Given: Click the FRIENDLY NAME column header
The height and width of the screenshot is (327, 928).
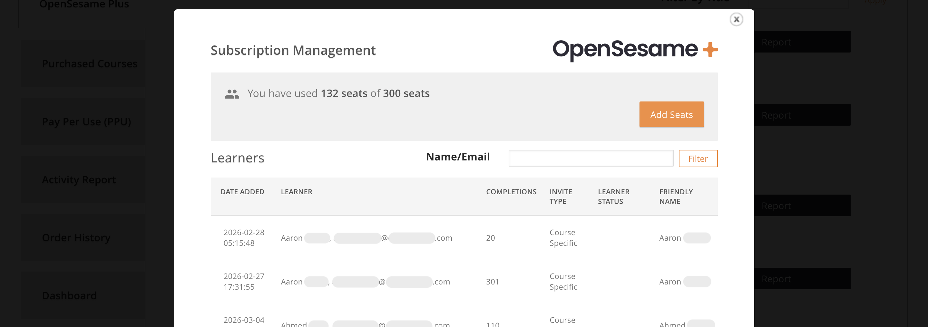Looking at the screenshot, I should pyautogui.click(x=676, y=196).
